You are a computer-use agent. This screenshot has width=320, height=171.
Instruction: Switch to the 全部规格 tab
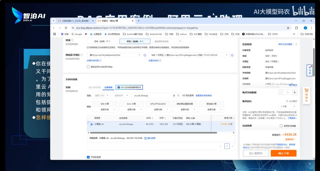(108, 87)
